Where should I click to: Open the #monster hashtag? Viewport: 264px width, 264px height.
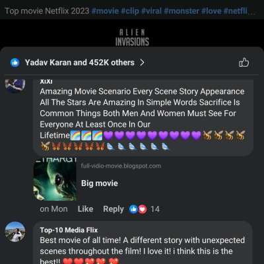(x=181, y=11)
